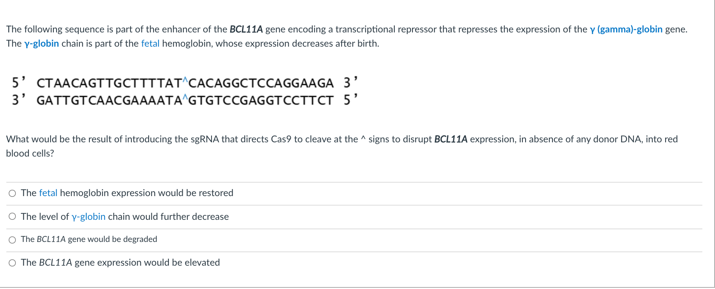Click the answer text "The BCL11A gene would be degraded"
715x289 pixels.
pos(89,239)
